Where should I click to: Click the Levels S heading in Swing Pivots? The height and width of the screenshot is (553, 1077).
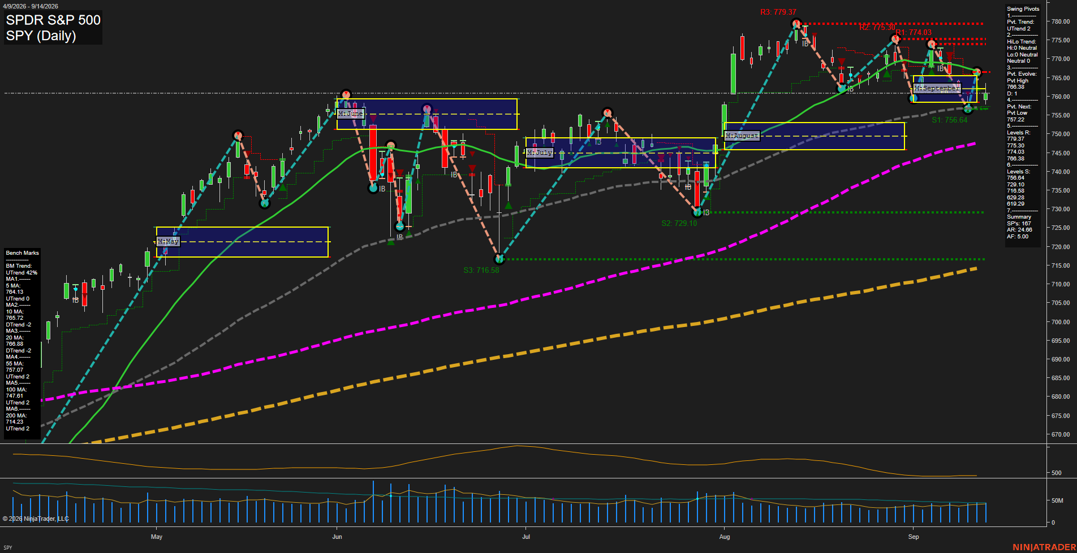[x=1019, y=172]
